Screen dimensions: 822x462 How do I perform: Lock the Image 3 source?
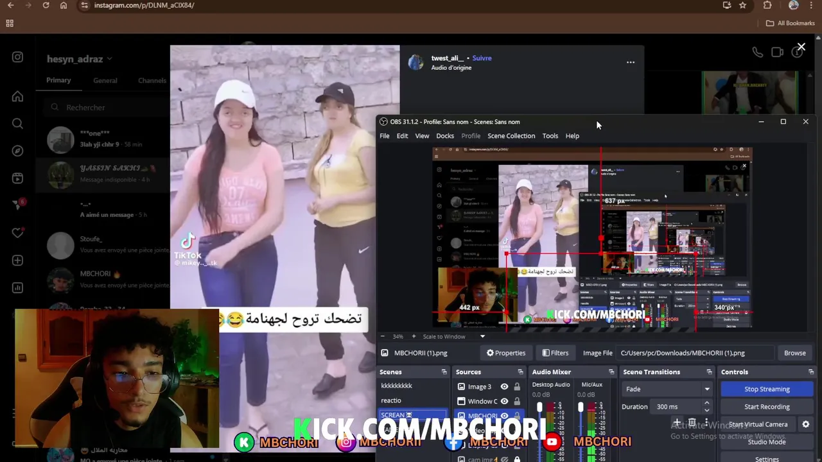[x=516, y=387]
